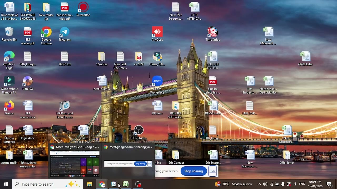Select the TimeOffice desktop icon
The image size is (337, 189).
212,34
